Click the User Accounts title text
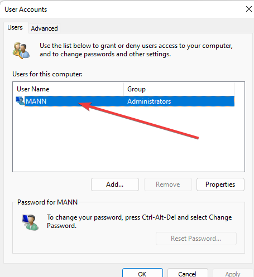The width and height of the screenshot is (254, 277). (26, 9)
